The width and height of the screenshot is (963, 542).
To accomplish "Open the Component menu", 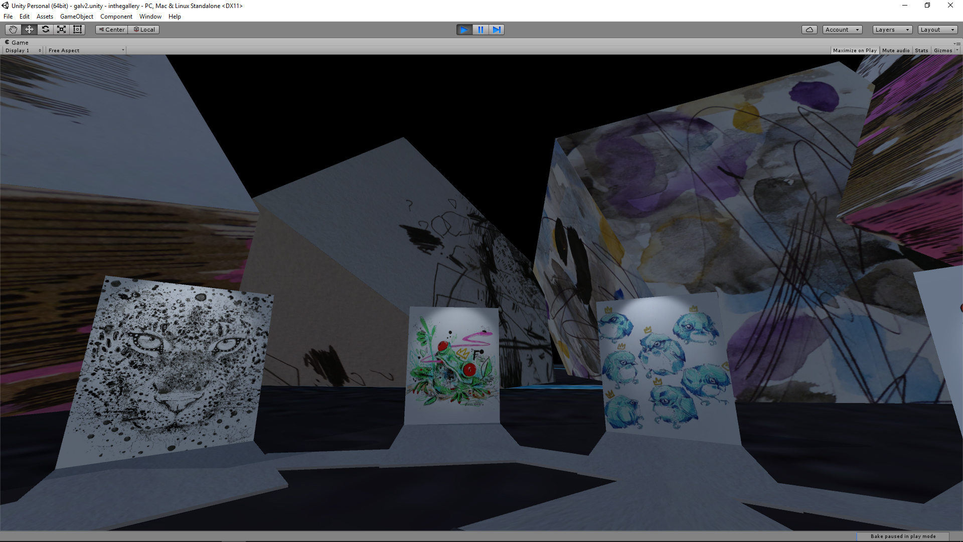I will click(x=116, y=17).
